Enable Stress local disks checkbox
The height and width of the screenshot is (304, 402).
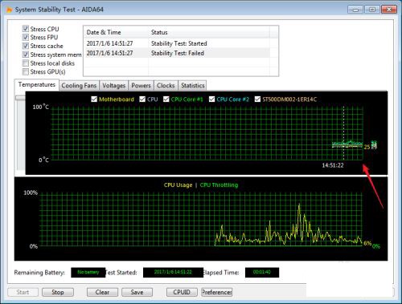point(26,63)
